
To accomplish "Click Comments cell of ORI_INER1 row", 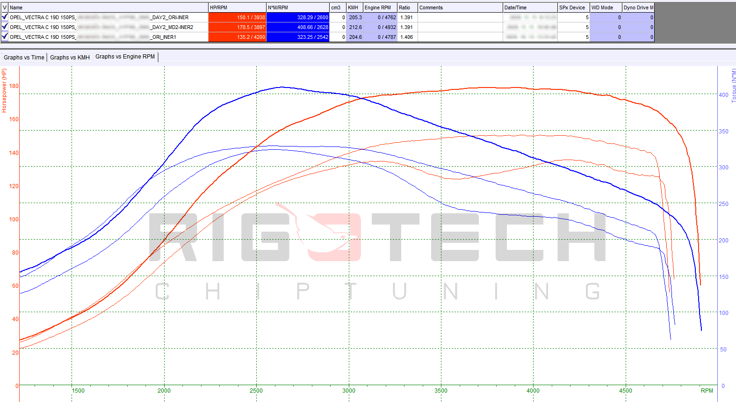I will click(x=460, y=37).
